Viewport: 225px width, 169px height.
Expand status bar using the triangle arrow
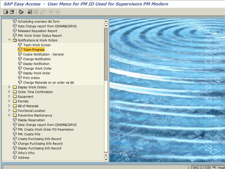coord(189,167)
